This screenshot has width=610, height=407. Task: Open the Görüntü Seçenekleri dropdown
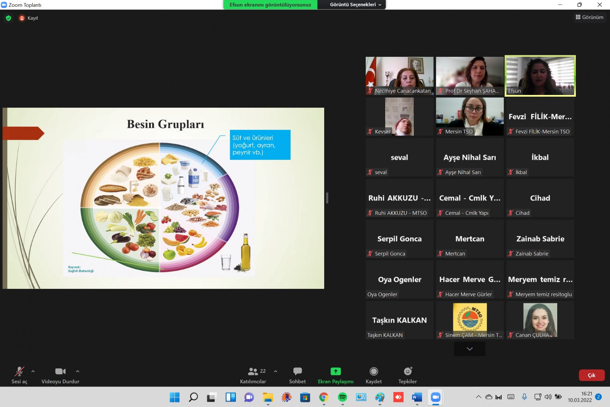(x=355, y=5)
